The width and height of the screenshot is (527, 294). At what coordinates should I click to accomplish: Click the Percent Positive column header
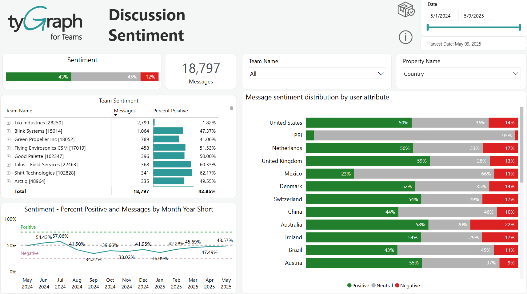click(170, 111)
